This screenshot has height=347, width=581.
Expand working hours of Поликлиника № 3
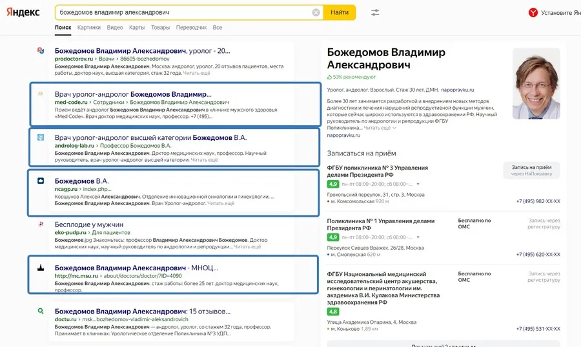(418, 184)
